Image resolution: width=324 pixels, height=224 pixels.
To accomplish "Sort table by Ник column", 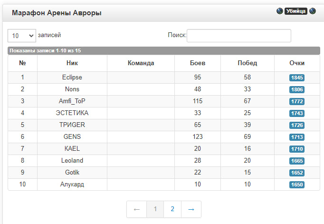I will click(72, 63).
